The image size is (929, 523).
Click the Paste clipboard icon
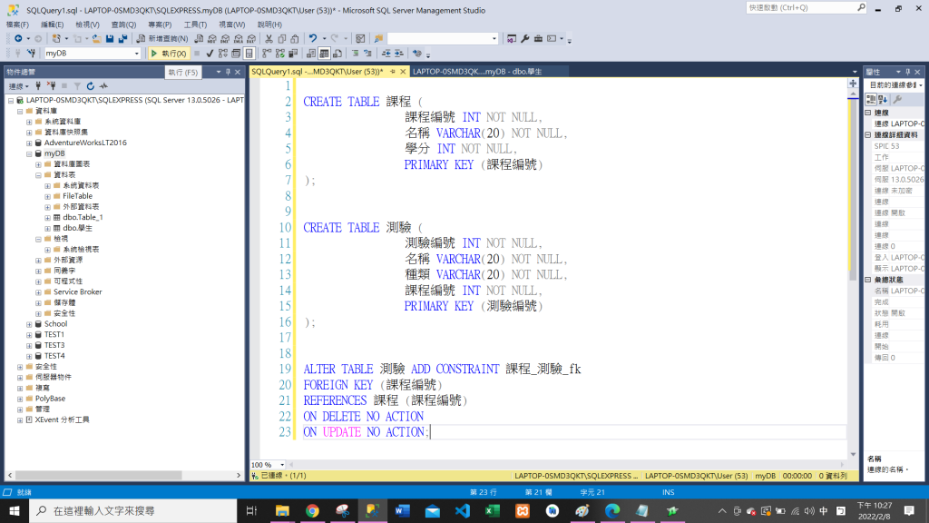click(295, 38)
